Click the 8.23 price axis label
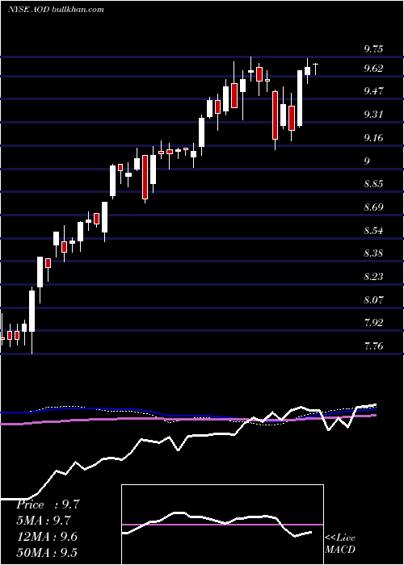The image size is (404, 565). point(373,277)
